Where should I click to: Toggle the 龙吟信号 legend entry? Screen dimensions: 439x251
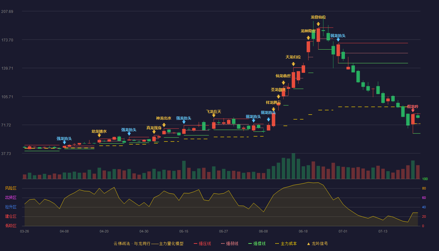[317, 243]
